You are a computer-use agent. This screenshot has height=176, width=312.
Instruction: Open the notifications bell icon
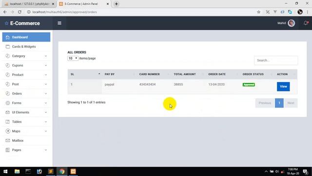pyautogui.click(x=306, y=23)
